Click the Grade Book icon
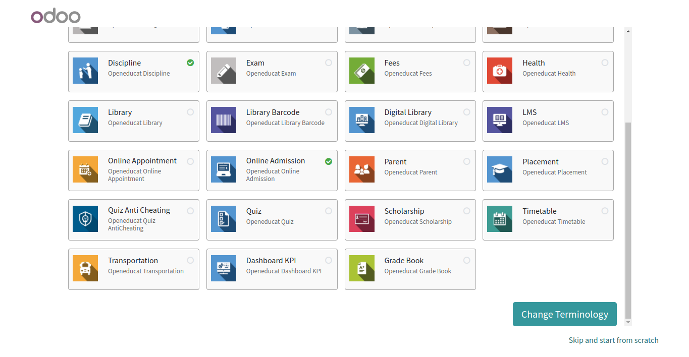 pos(362,268)
